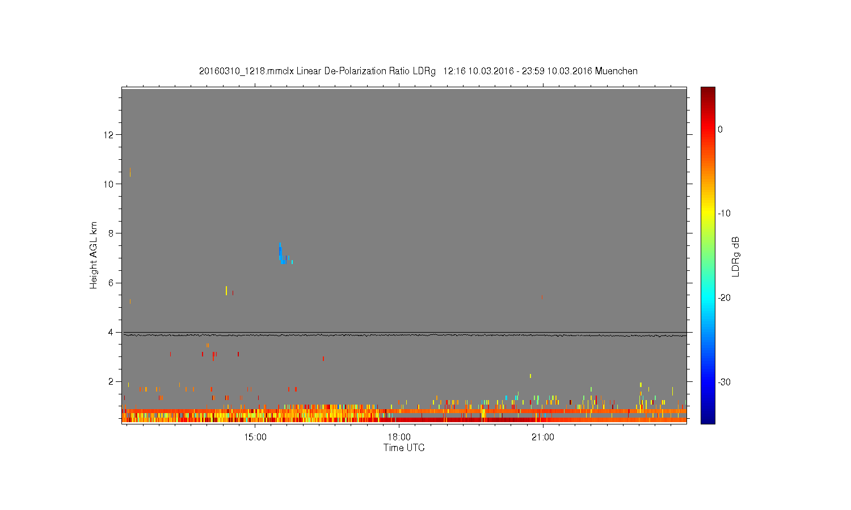851x510 pixels.
Task: Click the "LDRg dB" colorbar label
Action: (736, 256)
